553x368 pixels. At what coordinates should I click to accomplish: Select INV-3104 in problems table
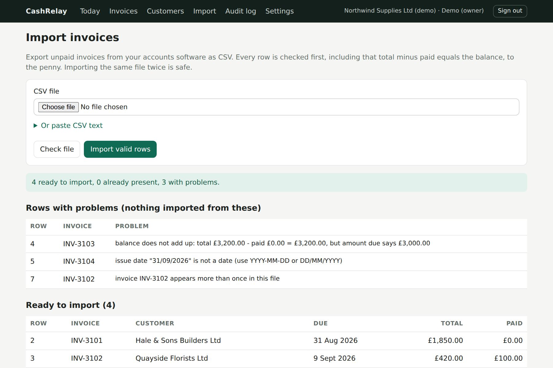tap(79, 262)
